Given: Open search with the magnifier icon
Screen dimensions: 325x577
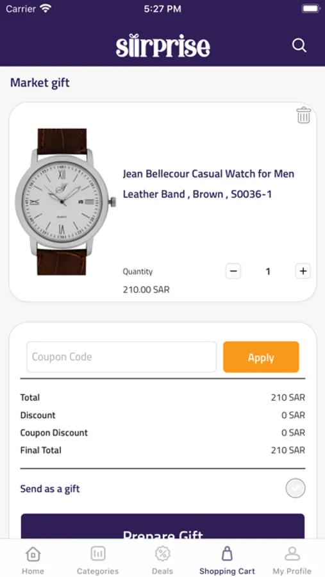Looking at the screenshot, I should point(299,46).
